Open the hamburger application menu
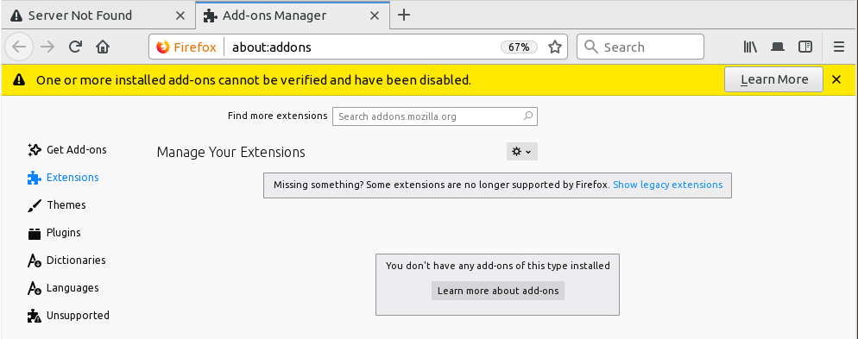This screenshot has height=339, width=858. click(x=839, y=47)
